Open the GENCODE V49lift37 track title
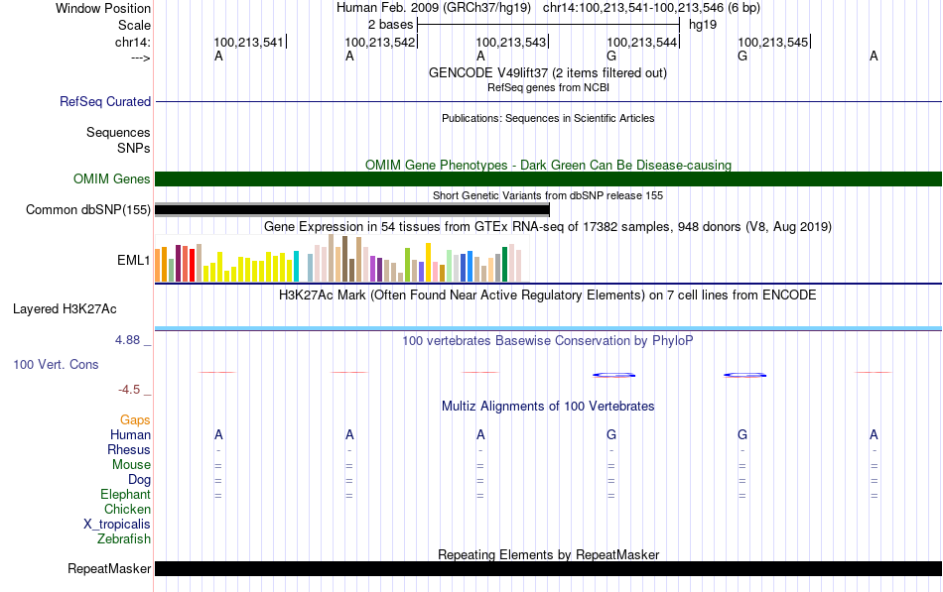 point(547,72)
